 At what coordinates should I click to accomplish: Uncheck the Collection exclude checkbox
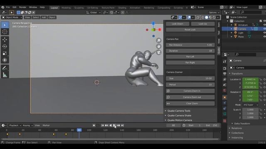tap(261, 21)
